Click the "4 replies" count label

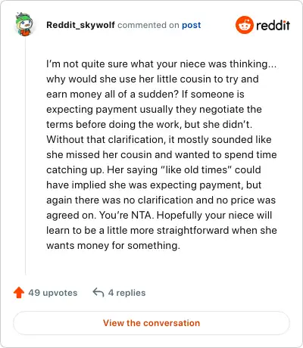(x=127, y=293)
